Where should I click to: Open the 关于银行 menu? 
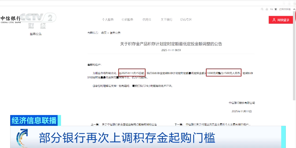pyautogui.click(x=166, y=19)
